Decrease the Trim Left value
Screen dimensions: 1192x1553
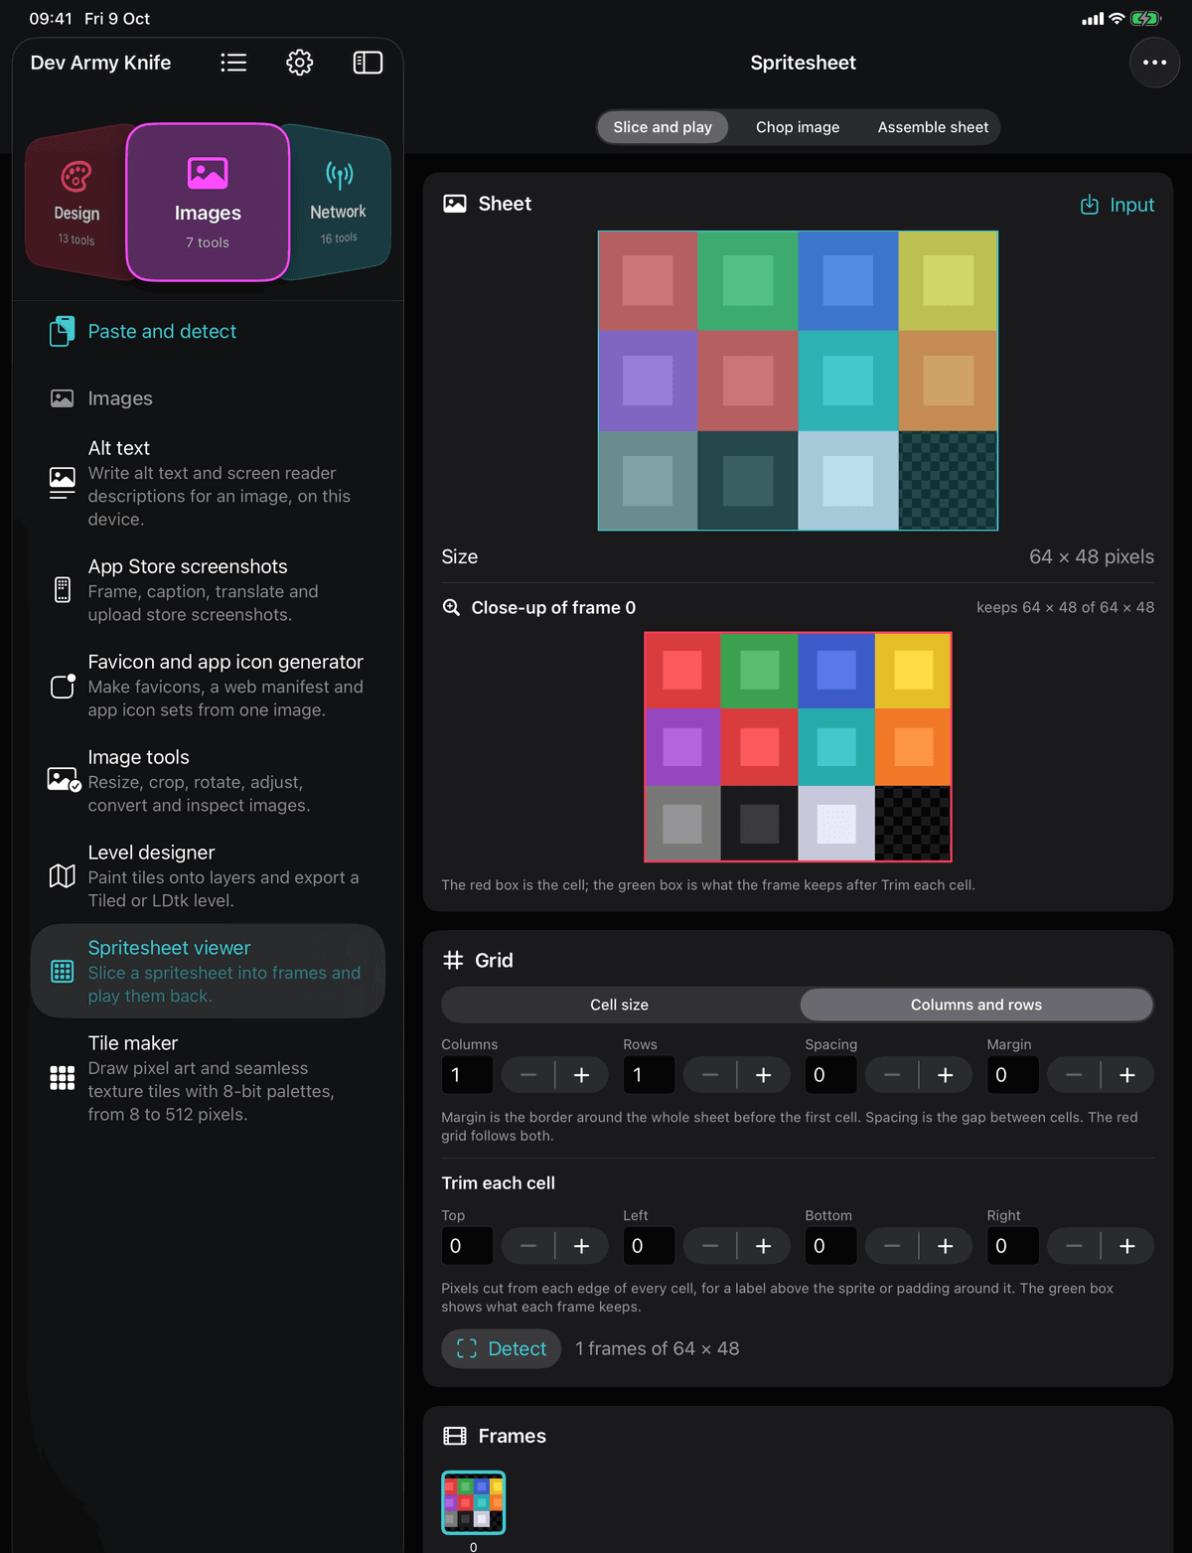tap(710, 1246)
